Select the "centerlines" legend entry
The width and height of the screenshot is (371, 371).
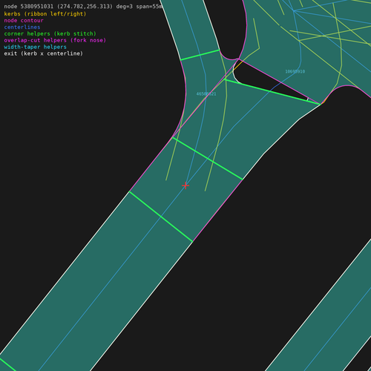tap(22, 27)
